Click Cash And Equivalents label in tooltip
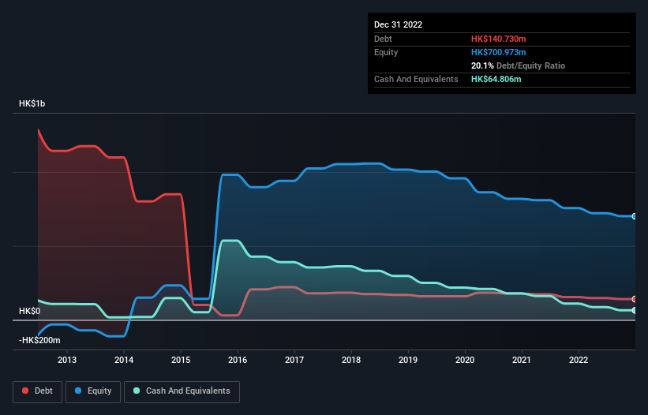Viewport: 648px width, 415px height. point(416,79)
